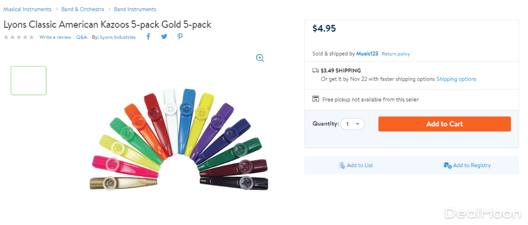Screen dimensions: 528x225
Task: Visit the Lyons Industries brand link
Action: coord(118,37)
